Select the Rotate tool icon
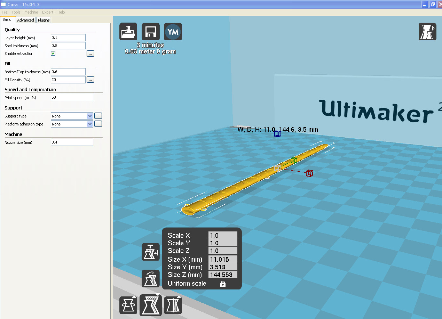The height and width of the screenshot is (319, 442). click(x=128, y=305)
